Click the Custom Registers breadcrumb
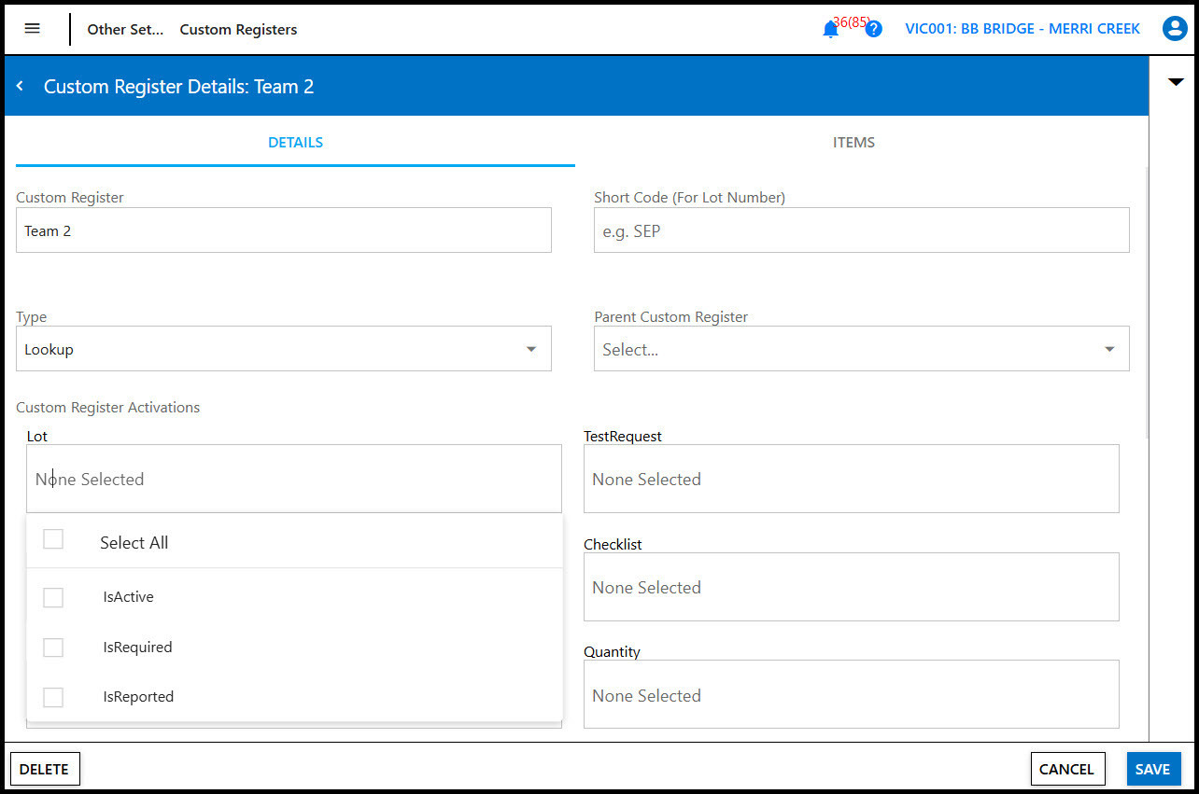The height and width of the screenshot is (794, 1199). click(x=238, y=30)
